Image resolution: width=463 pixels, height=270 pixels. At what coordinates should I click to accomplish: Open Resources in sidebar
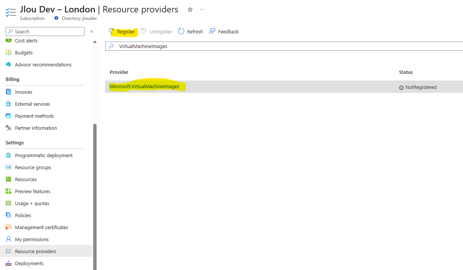pyautogui.click(x=26, y=179)
